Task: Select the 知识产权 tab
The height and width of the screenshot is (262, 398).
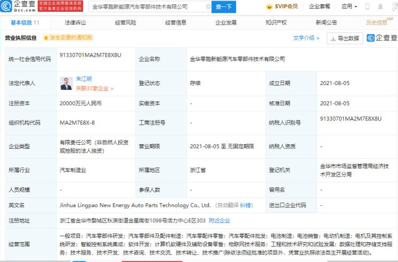Action: point(276,22)
